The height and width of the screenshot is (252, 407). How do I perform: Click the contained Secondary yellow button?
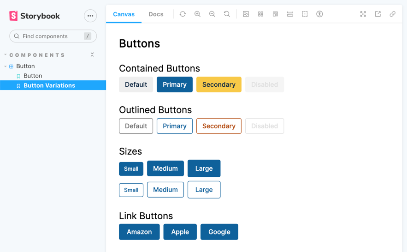point(219,84)
